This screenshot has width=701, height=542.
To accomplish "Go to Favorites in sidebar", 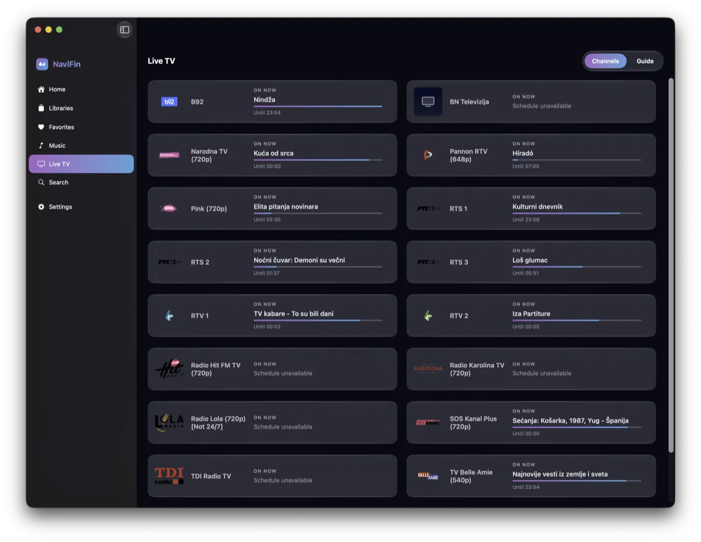I will click(x=81, y=127).
